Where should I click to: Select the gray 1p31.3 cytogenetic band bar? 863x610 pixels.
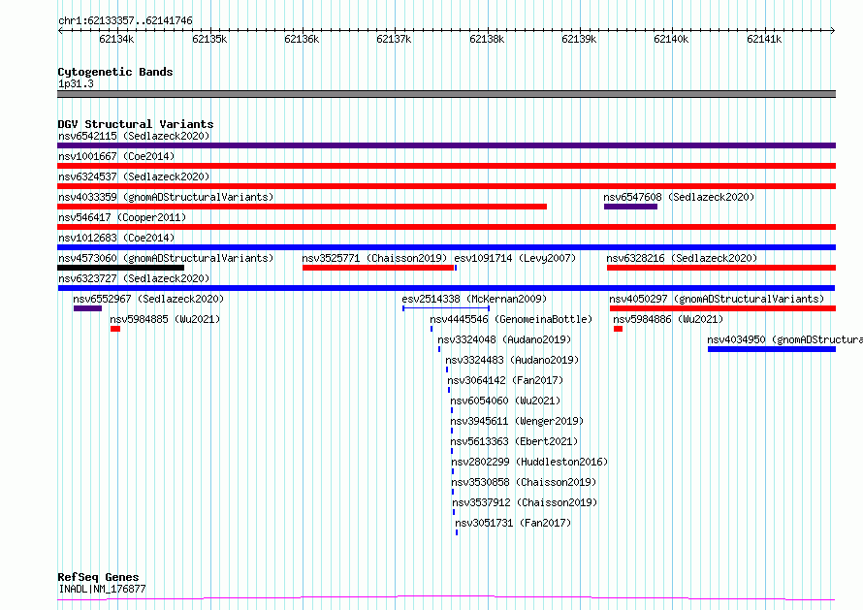(x=446, y=94)
